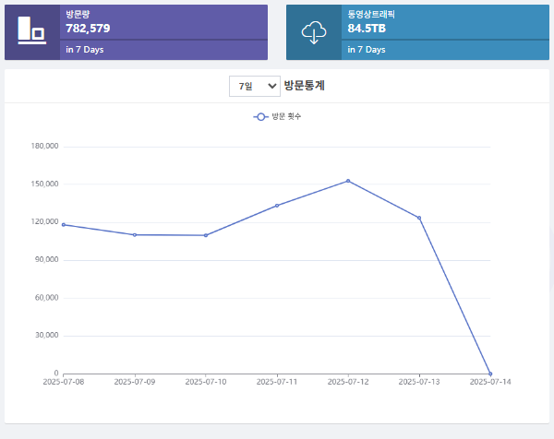This screenshot has height=439, width=554.
Task: Click the 180,000 y-axis label
Action: click(44, 147)
